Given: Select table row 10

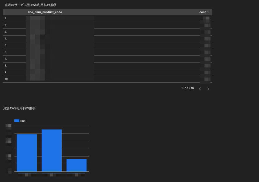Looking at the screenshot, I should click(107, 79).
